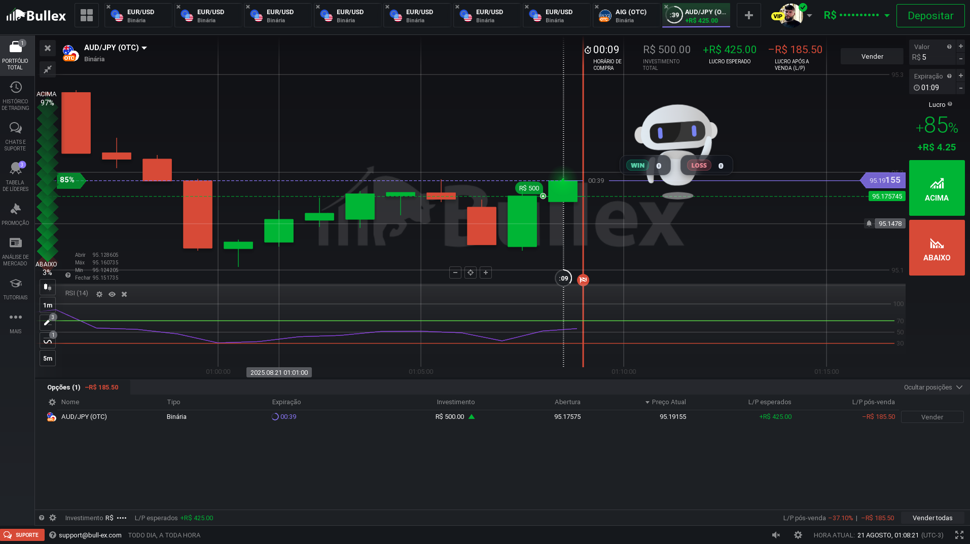Screen dimensions: 970x544
Task: Toggle RSI indicator visibility eye
Action: (112, 294)
